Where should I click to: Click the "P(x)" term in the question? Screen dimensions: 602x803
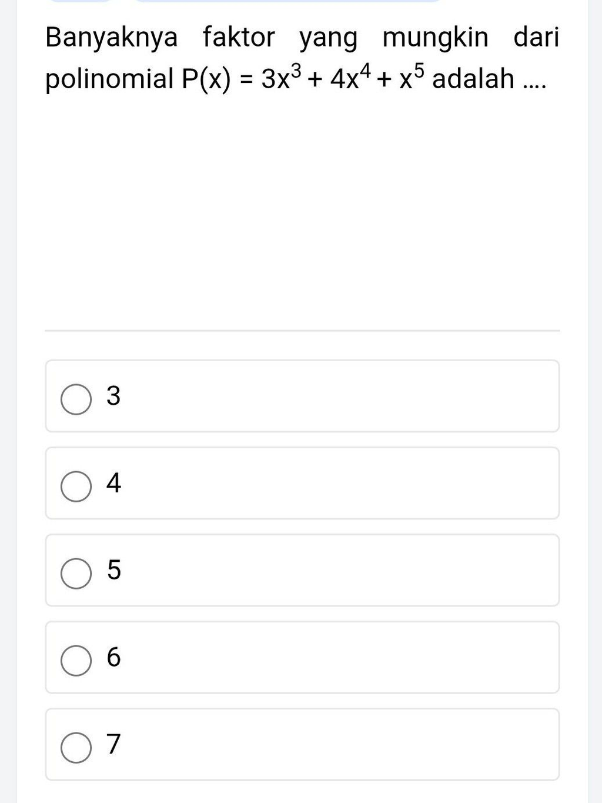[206, 79]
